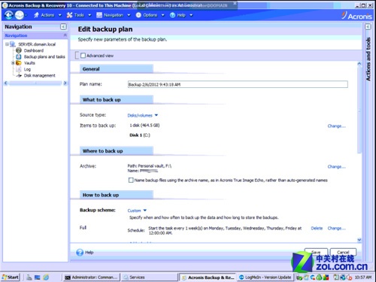Click the Options gear icon
The height and width of the screenshot is (282, 376).
tap(138, 15)
